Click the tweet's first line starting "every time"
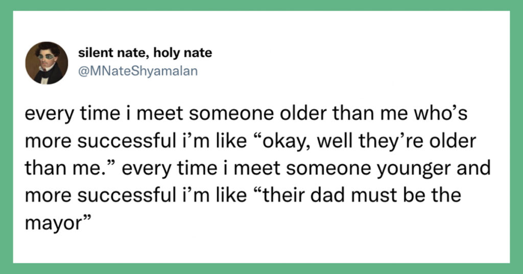This screenshot has width=523, height=274. (246, 113)
